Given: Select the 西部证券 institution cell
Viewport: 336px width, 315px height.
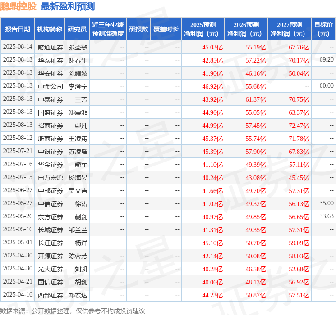Looking at the screenshot, I should tap(51, 295).
